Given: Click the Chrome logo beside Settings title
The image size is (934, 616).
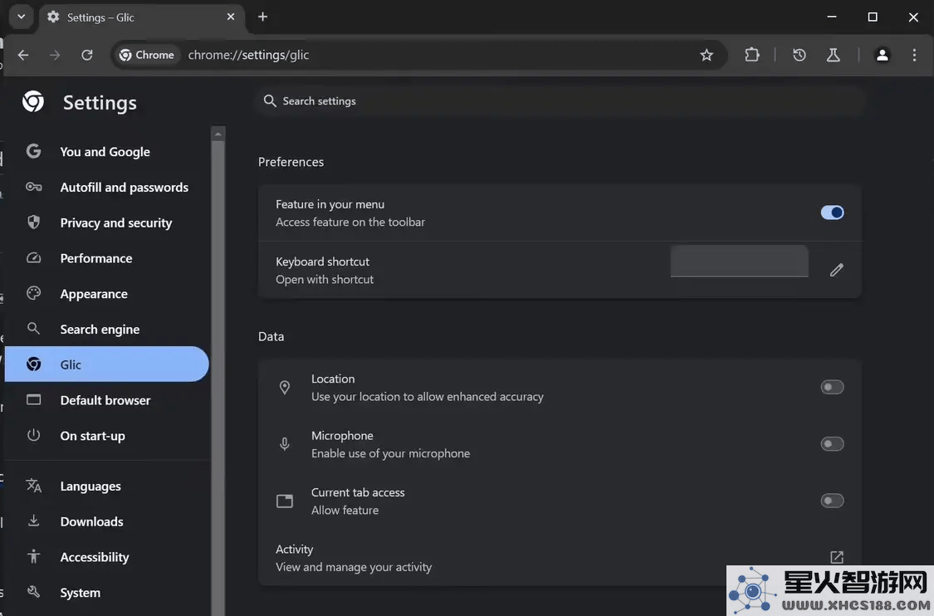Looking at the screenshot, I should pyautogui.click(x=33, y=102).
